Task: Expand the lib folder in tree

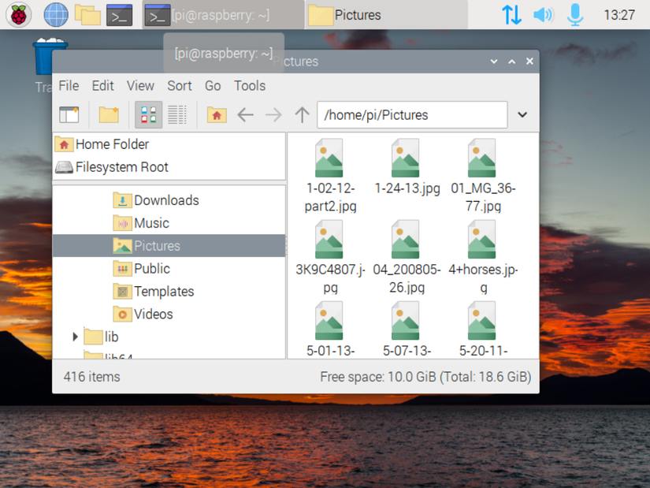Action: [x=76, y=337]
